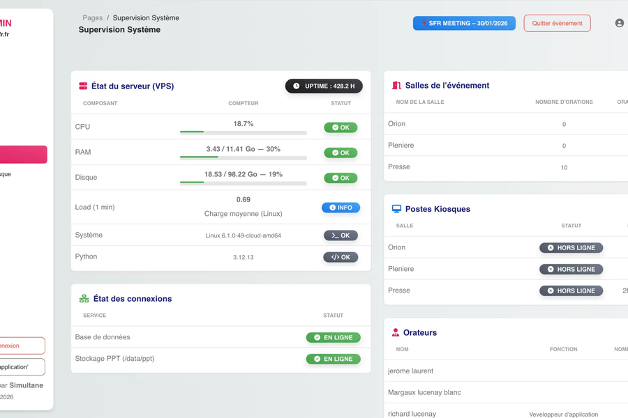The height and width of the screenshot is (418, 628).
Task: Click the RAM usage progress bar
Action: point(243,157)
